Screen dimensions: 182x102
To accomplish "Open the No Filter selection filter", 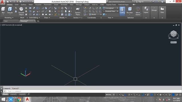I will point(130,10).
